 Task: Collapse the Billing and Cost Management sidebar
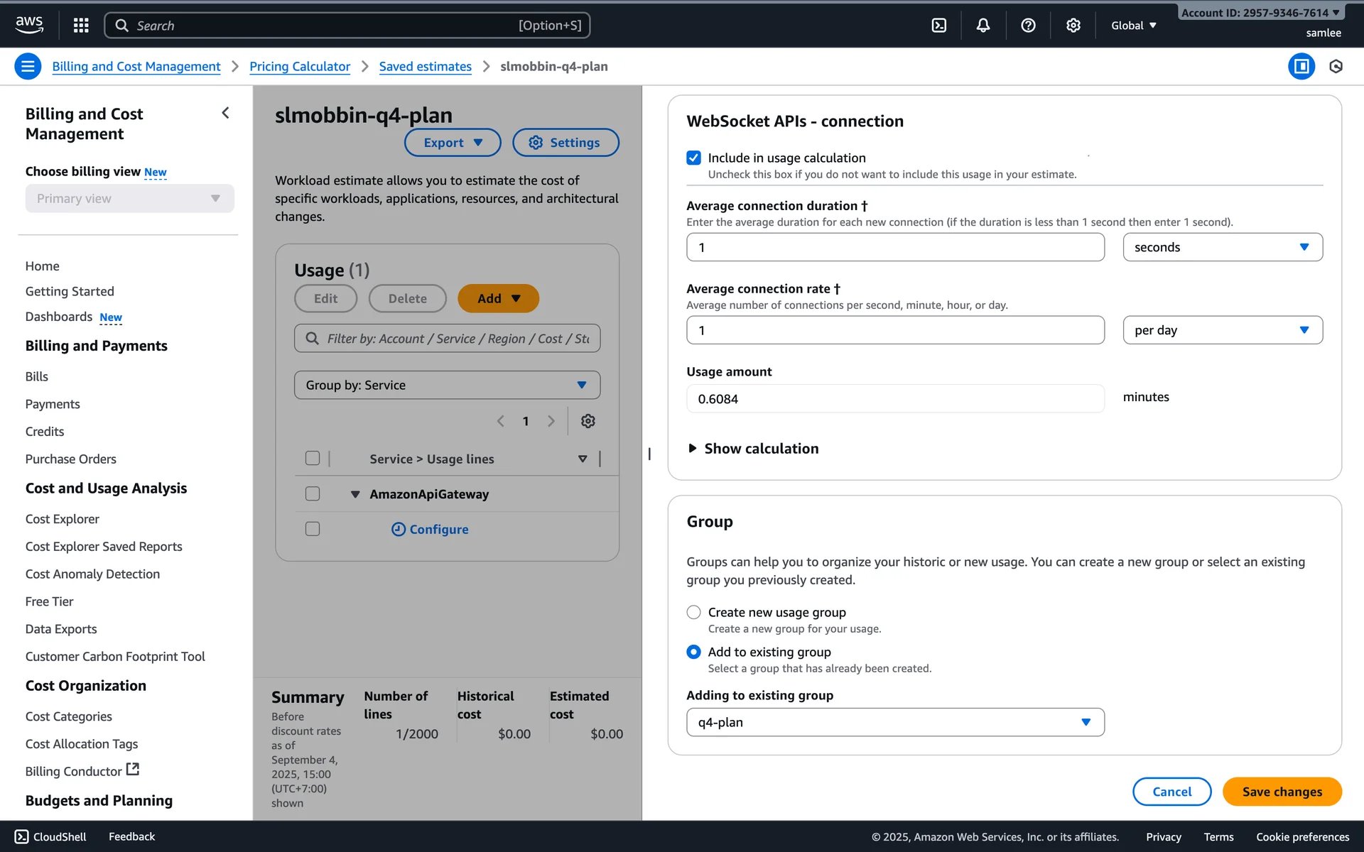[225, 113]
